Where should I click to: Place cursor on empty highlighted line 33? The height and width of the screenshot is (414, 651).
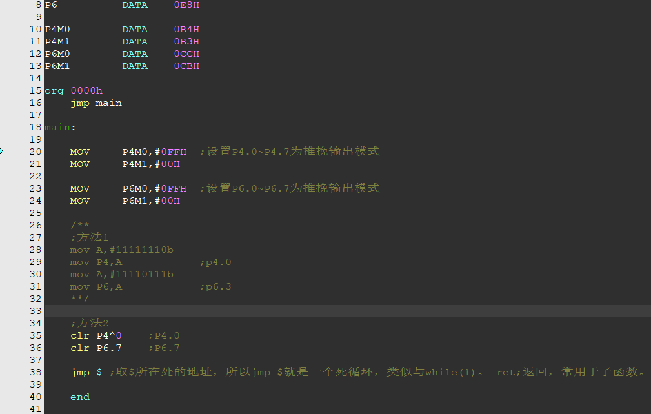coord(347,311)
